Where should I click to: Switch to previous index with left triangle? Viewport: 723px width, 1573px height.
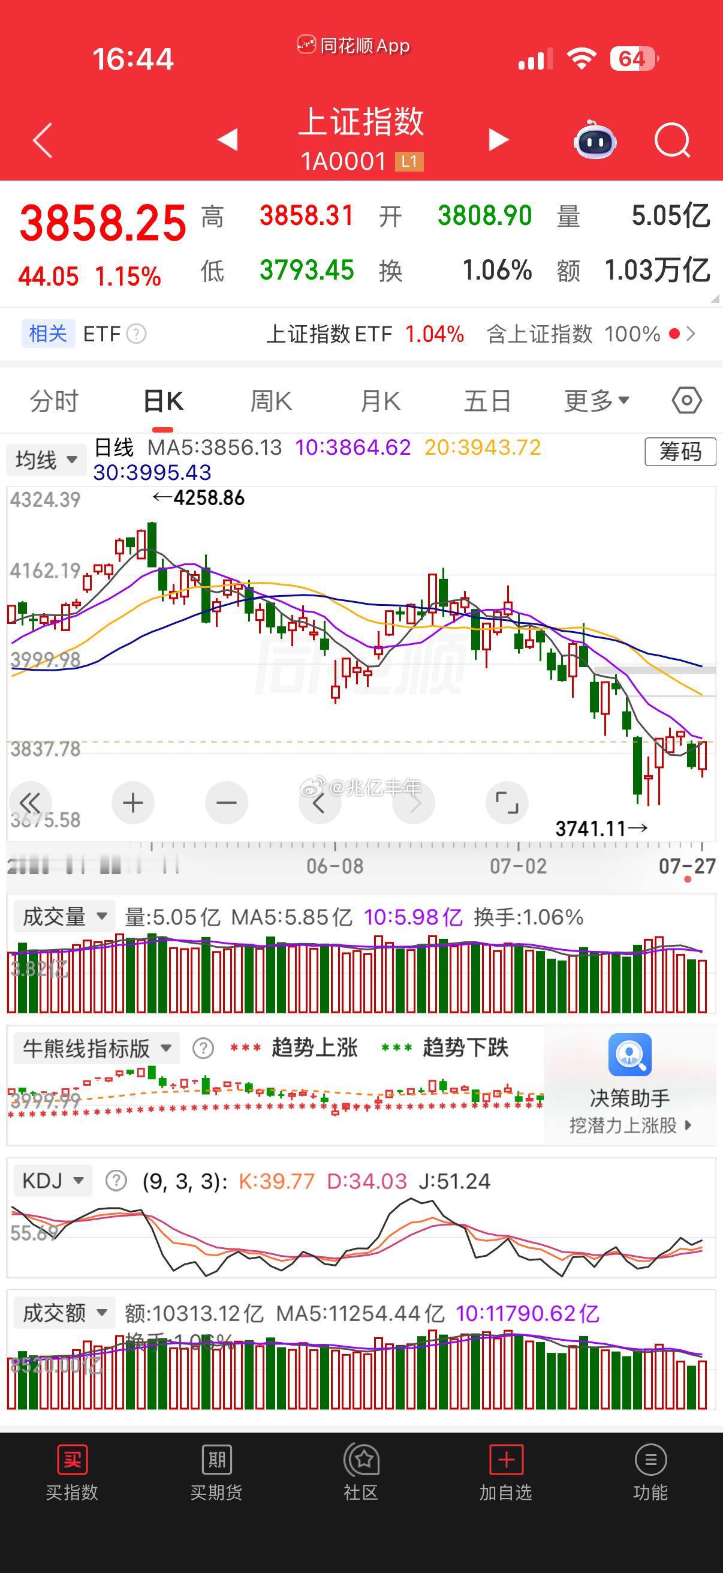coord(228,140)
